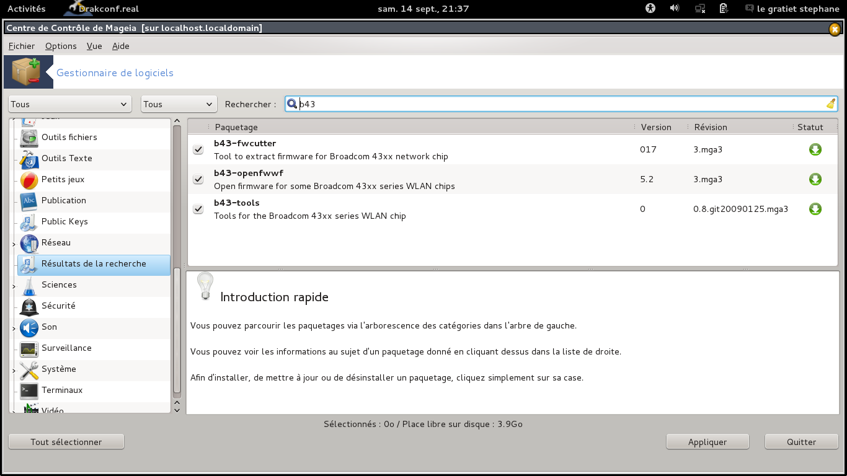The height and width of the screenshot is (476, 847).
Task: Clear the search field with broom icon
Action: [831, 104]
